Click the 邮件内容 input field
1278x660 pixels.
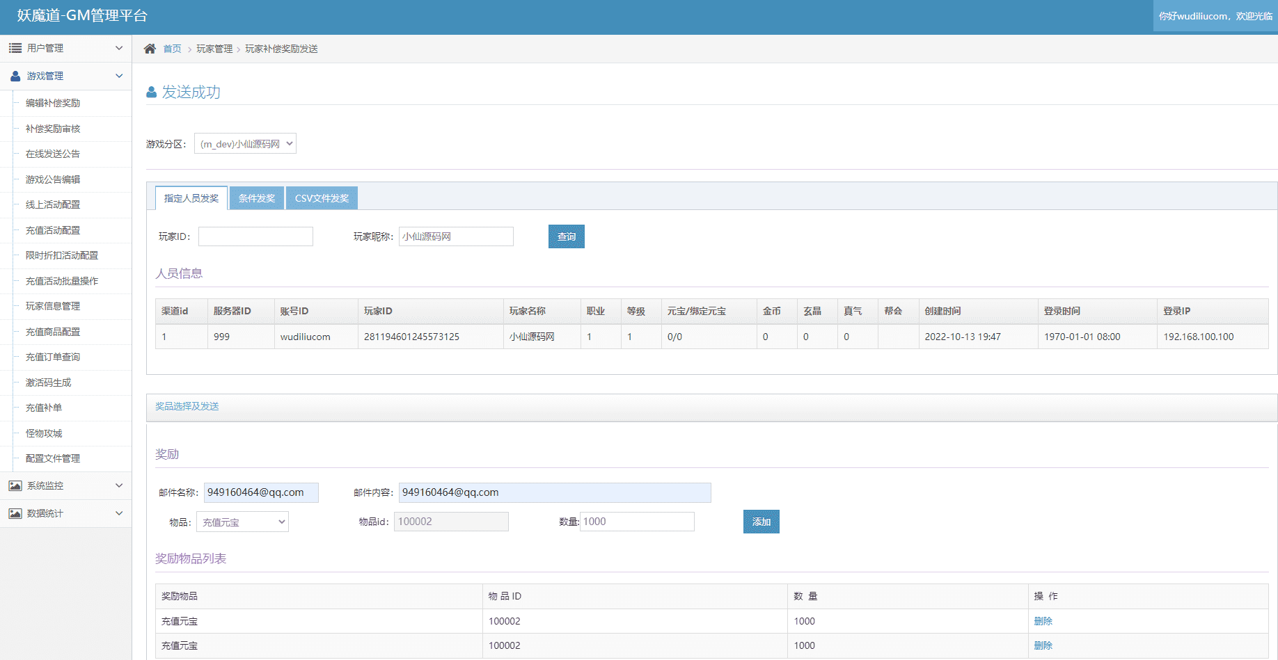coord(555,492)
